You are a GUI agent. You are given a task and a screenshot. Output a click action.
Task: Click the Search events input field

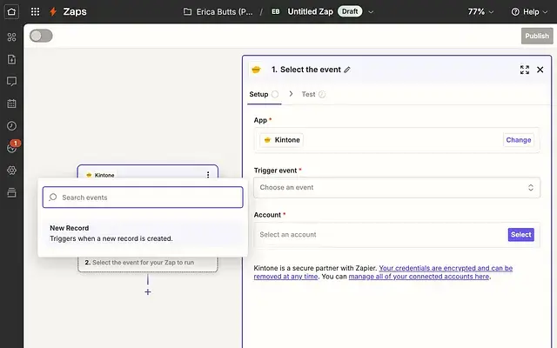click(x=144, y=197)
